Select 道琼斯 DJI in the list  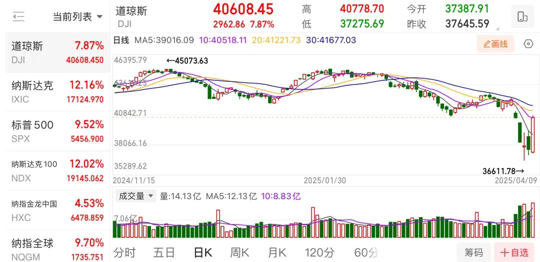(x=57, y=52)
